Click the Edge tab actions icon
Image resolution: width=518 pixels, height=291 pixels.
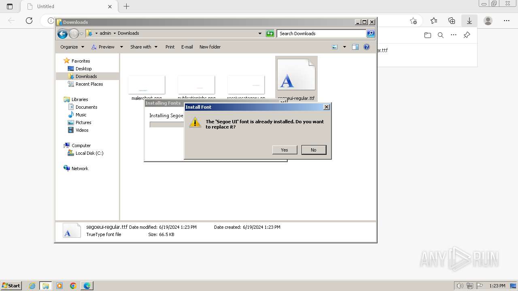click(x=10, y=6)
